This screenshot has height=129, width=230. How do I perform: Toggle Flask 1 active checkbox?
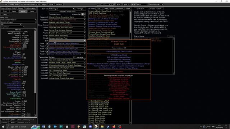(x=47, y=43)
